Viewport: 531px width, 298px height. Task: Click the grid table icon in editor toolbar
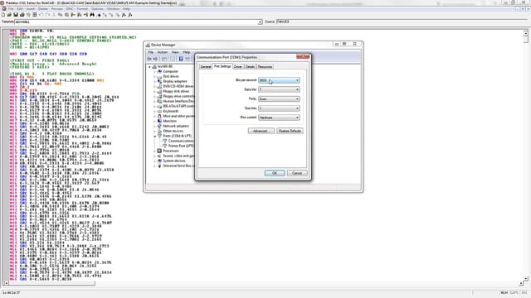tap(35, 15)
